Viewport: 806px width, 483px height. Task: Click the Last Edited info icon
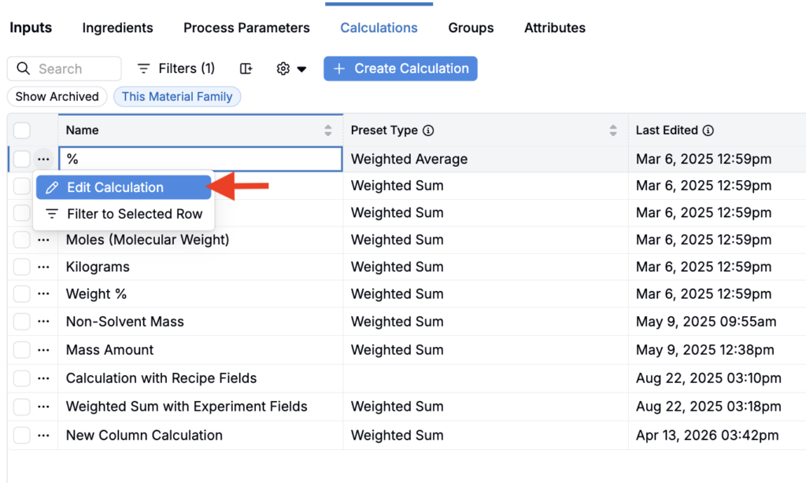(x=708, y=131)
